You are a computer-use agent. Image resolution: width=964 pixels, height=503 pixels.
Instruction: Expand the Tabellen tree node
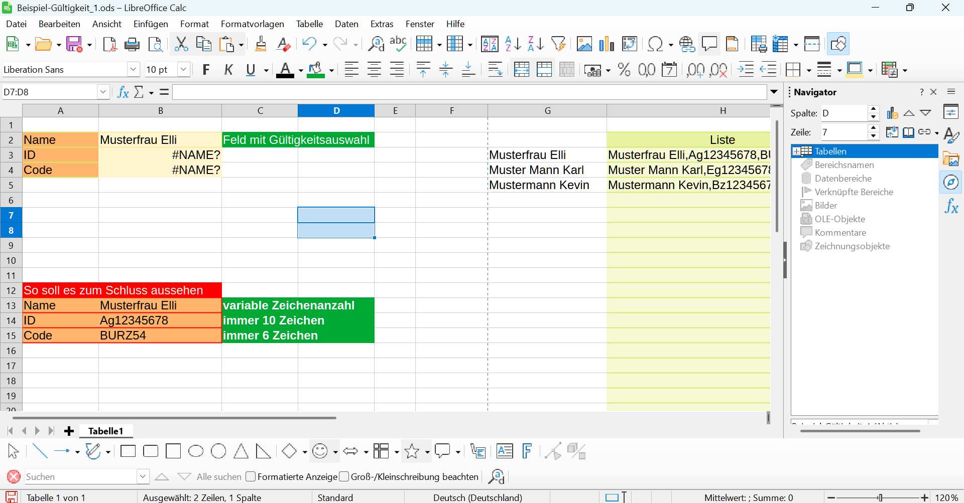(x=796, y=151)
